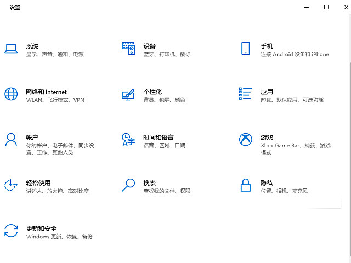351x263 pixels.
Task: Click the 时间和语言 clock letter icon
Action: (128, 140)
